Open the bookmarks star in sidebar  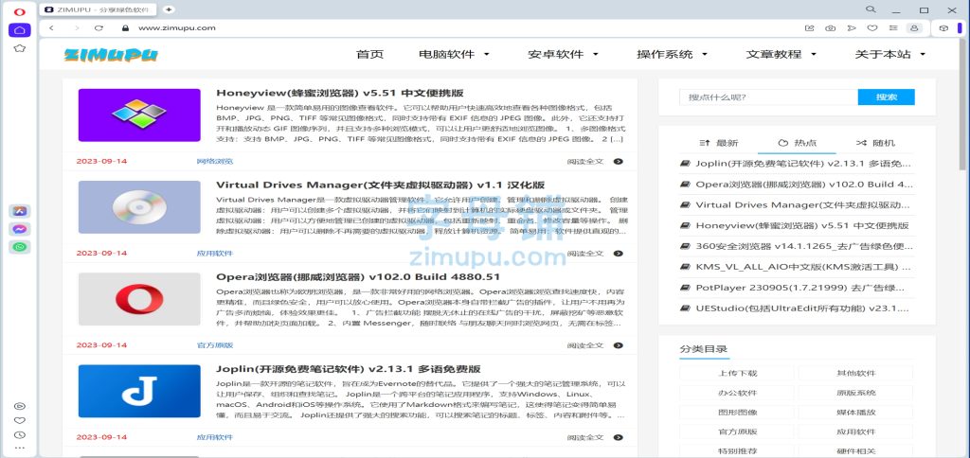coord(19,47)
